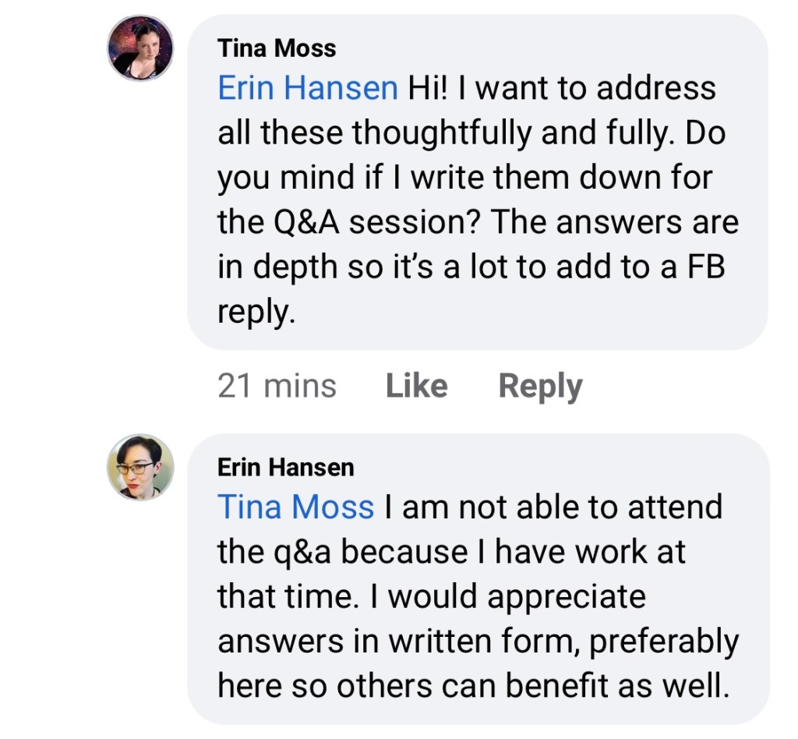
Task: Click the Like action below the comment
Action: pos(416,384)
